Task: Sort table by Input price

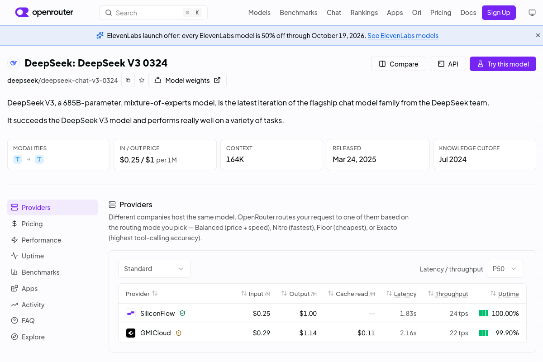Action: (x=255, y=294)
